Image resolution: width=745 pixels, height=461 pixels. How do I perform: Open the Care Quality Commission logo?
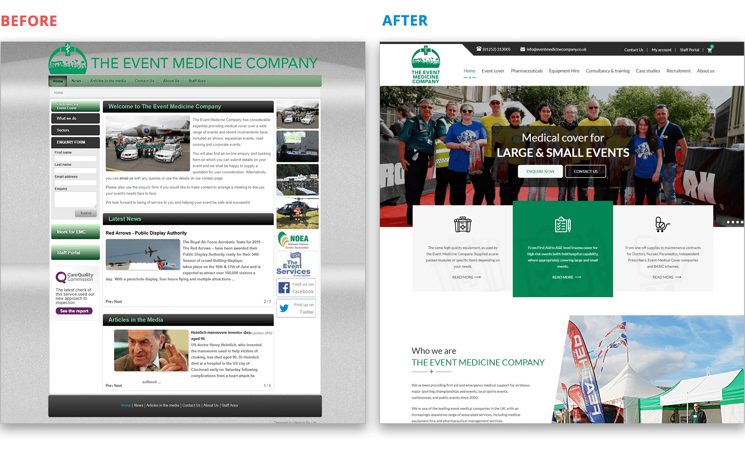pos(74,276)
